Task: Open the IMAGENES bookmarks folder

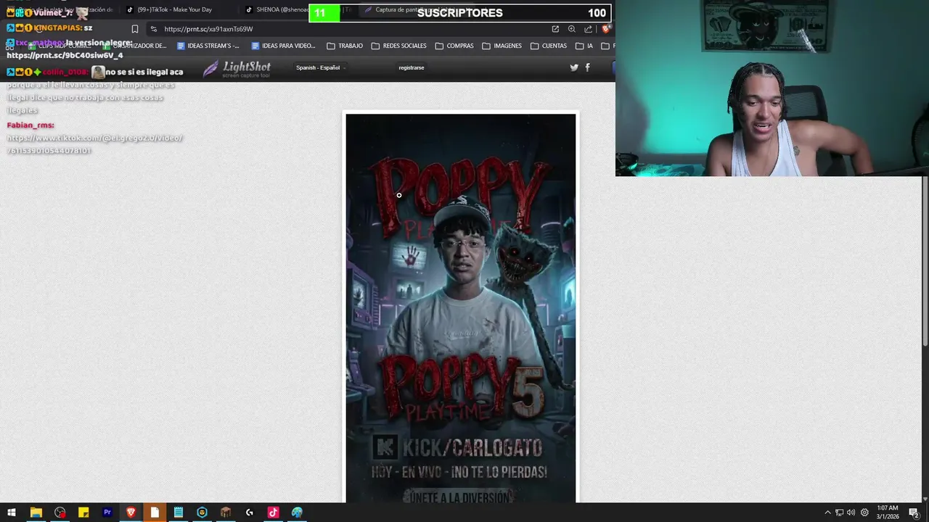Action: [502, 46]
